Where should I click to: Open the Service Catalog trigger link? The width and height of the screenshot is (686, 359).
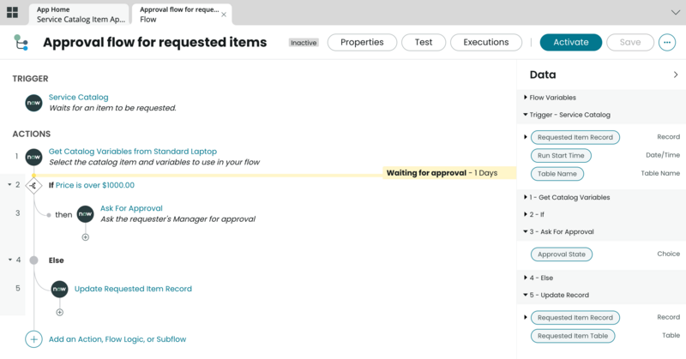pos(78,97)
